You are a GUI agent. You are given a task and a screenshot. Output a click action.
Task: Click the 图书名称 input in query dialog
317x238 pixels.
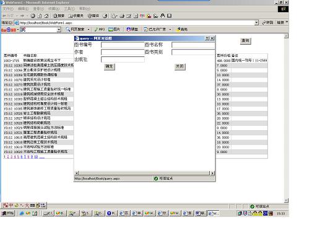(193, 45)
